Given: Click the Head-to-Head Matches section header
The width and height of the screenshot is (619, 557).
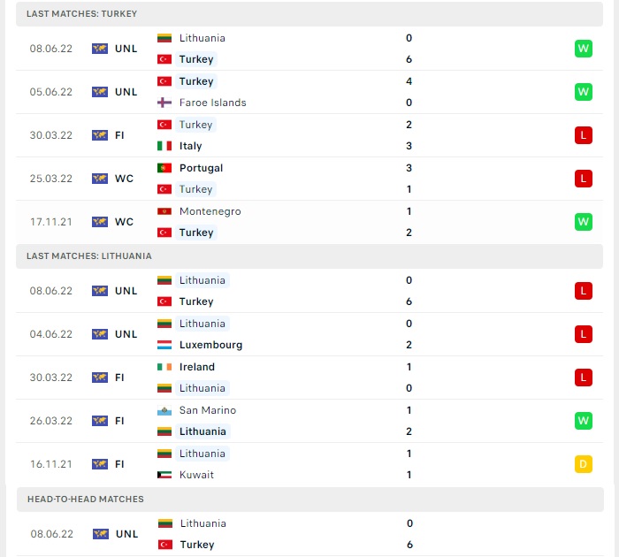Looking at the screenshot, I should (310, 500).
